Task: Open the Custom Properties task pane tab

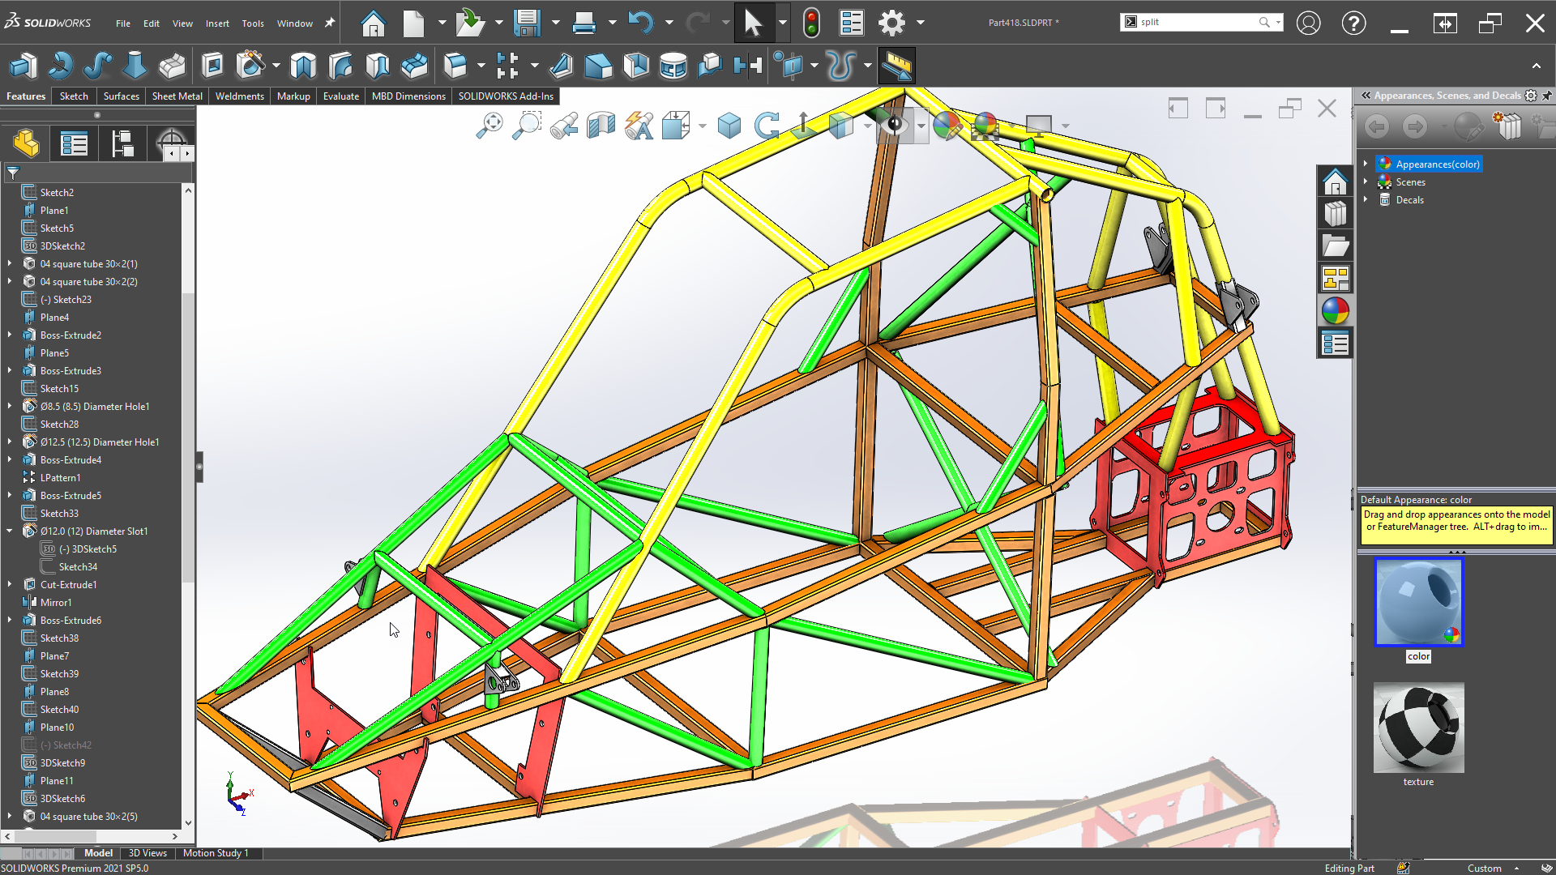Action: (1336, 344)
